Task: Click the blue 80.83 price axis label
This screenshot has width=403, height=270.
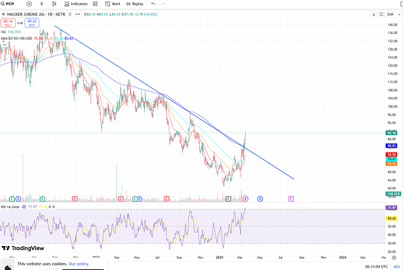Action: (391, 146)
